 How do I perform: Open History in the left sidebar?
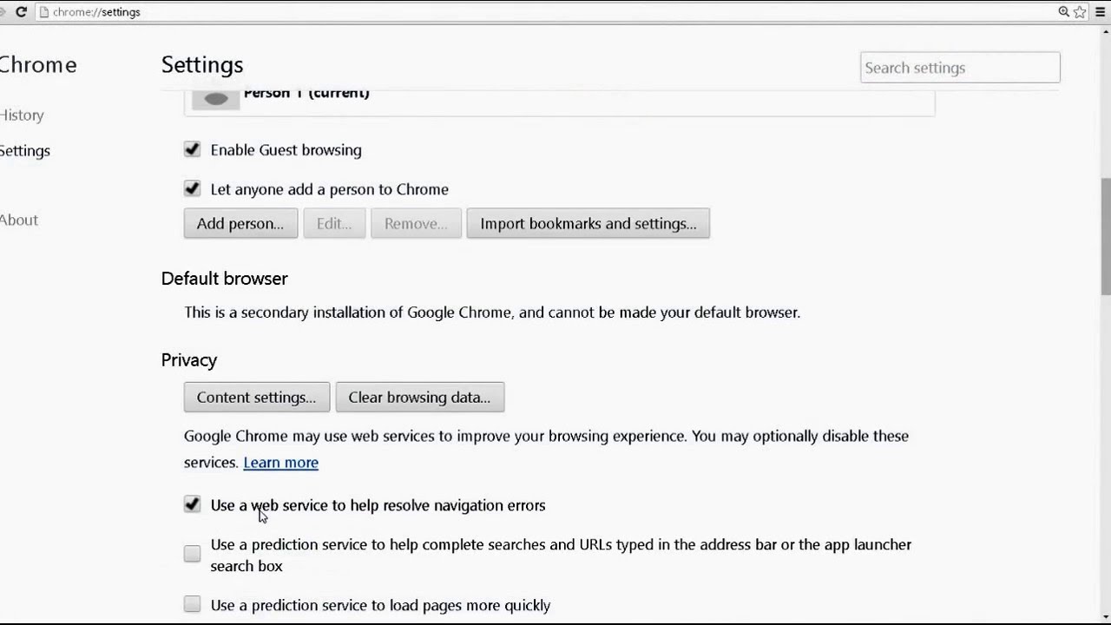[21, 115]
